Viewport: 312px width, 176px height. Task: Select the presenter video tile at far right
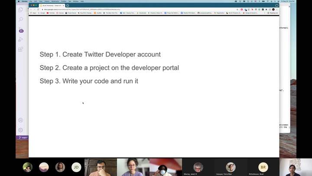[296, 167]
